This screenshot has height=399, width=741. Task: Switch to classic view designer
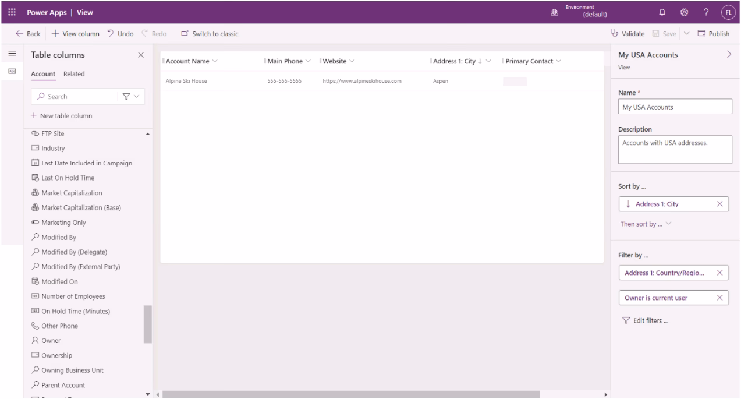pyautogui.click(x=210, y=34)
